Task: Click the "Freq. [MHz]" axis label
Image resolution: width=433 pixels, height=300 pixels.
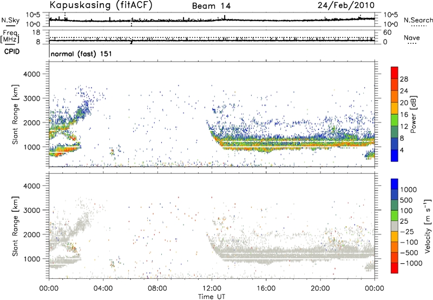Action: click(x=10, y=36)
